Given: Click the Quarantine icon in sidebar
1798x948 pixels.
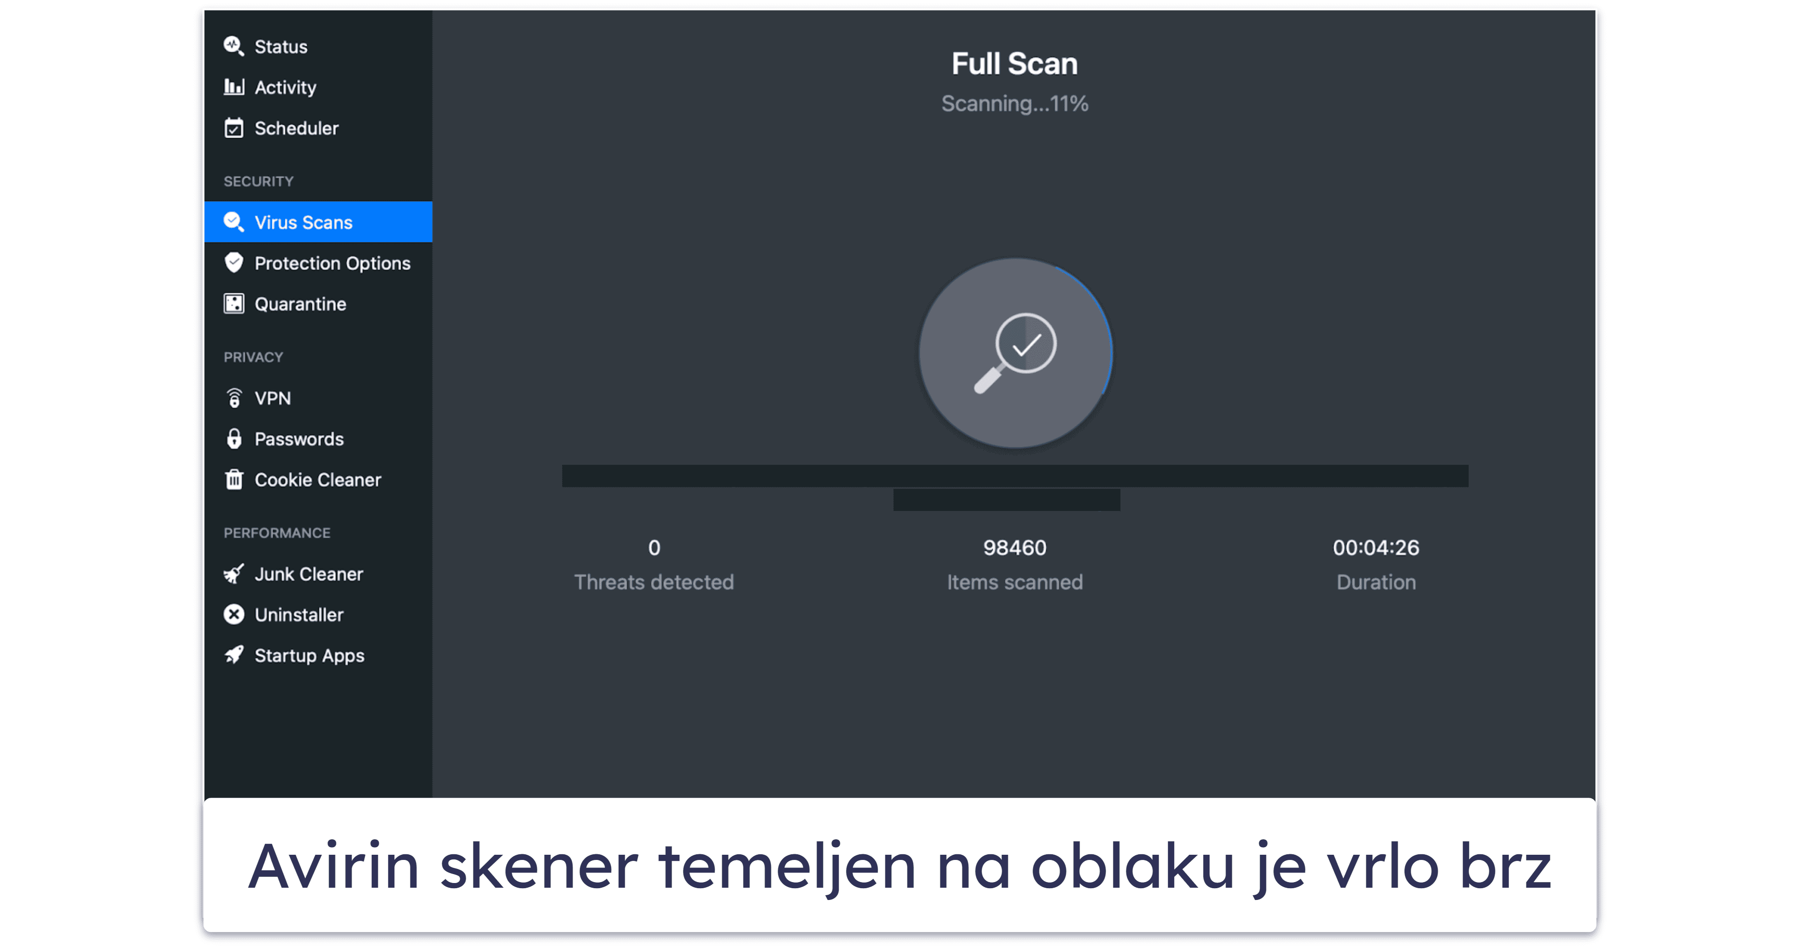Looking at the screenshot, I should pos(233,304).
